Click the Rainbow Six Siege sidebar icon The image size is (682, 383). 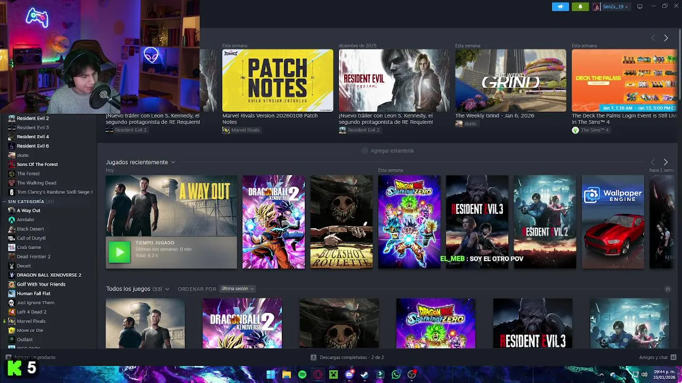pyautogui.click(x=11, y=192)
